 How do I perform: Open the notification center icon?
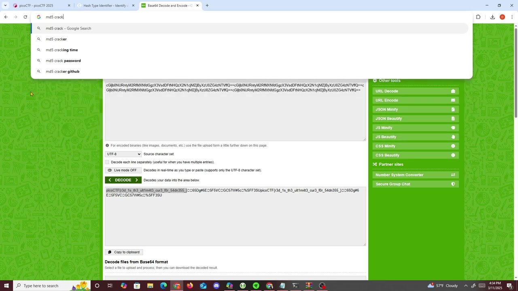point(510,286)
